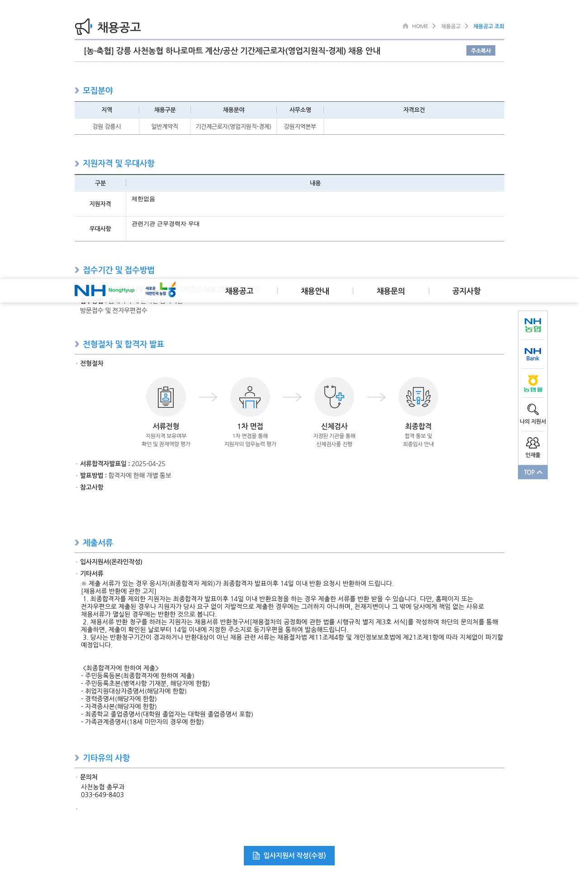Viewport: 579px width, 883px height.
Task: Select the 채용공고 조회 breadcrumb
Action: click(489, 26)
